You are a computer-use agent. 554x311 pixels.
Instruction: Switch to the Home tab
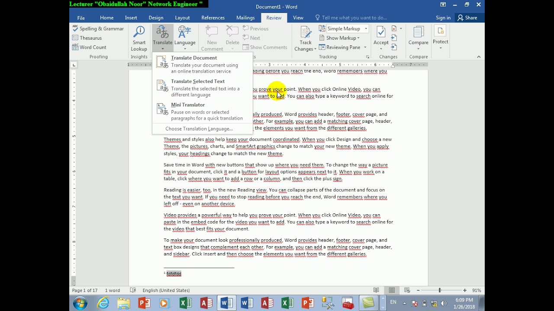click(106, 18)
